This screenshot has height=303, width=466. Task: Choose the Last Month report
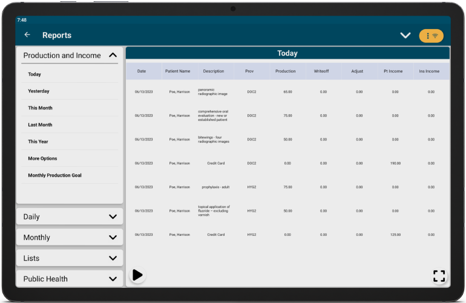pos(40,125)
